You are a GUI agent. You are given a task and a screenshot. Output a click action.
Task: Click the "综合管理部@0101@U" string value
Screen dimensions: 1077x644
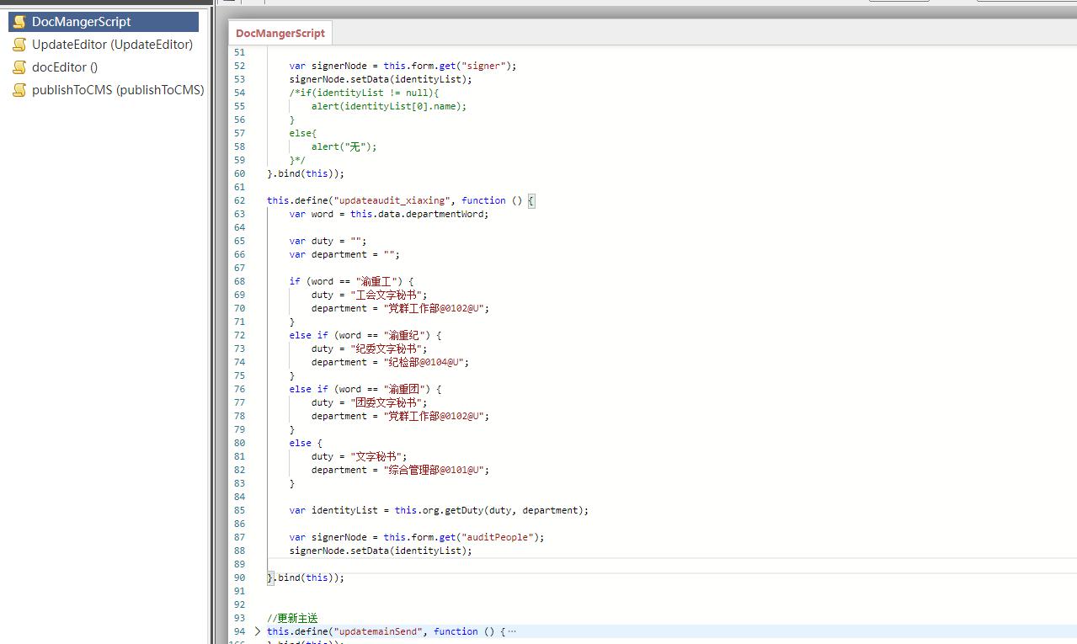coord(435,470)
